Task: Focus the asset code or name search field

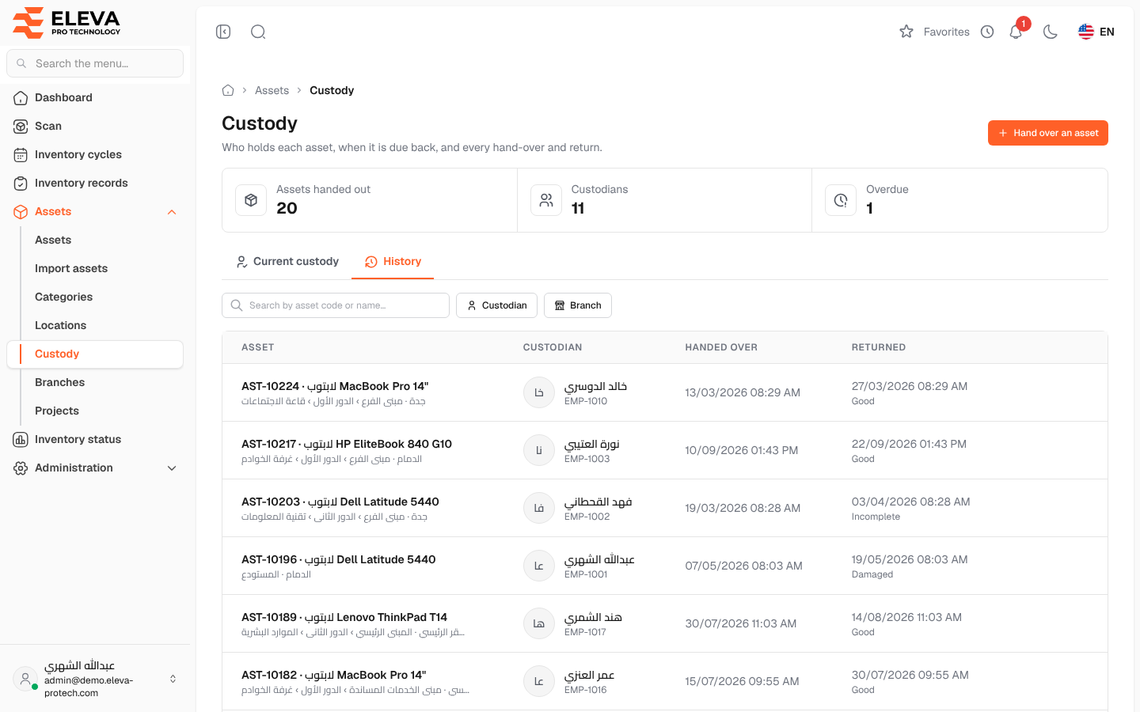Action: [x=336, y=305]
